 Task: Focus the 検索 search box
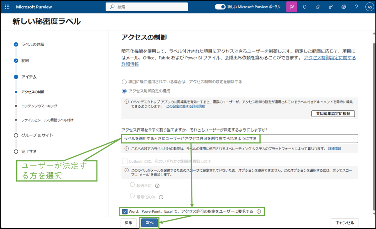tap(147, 7)
